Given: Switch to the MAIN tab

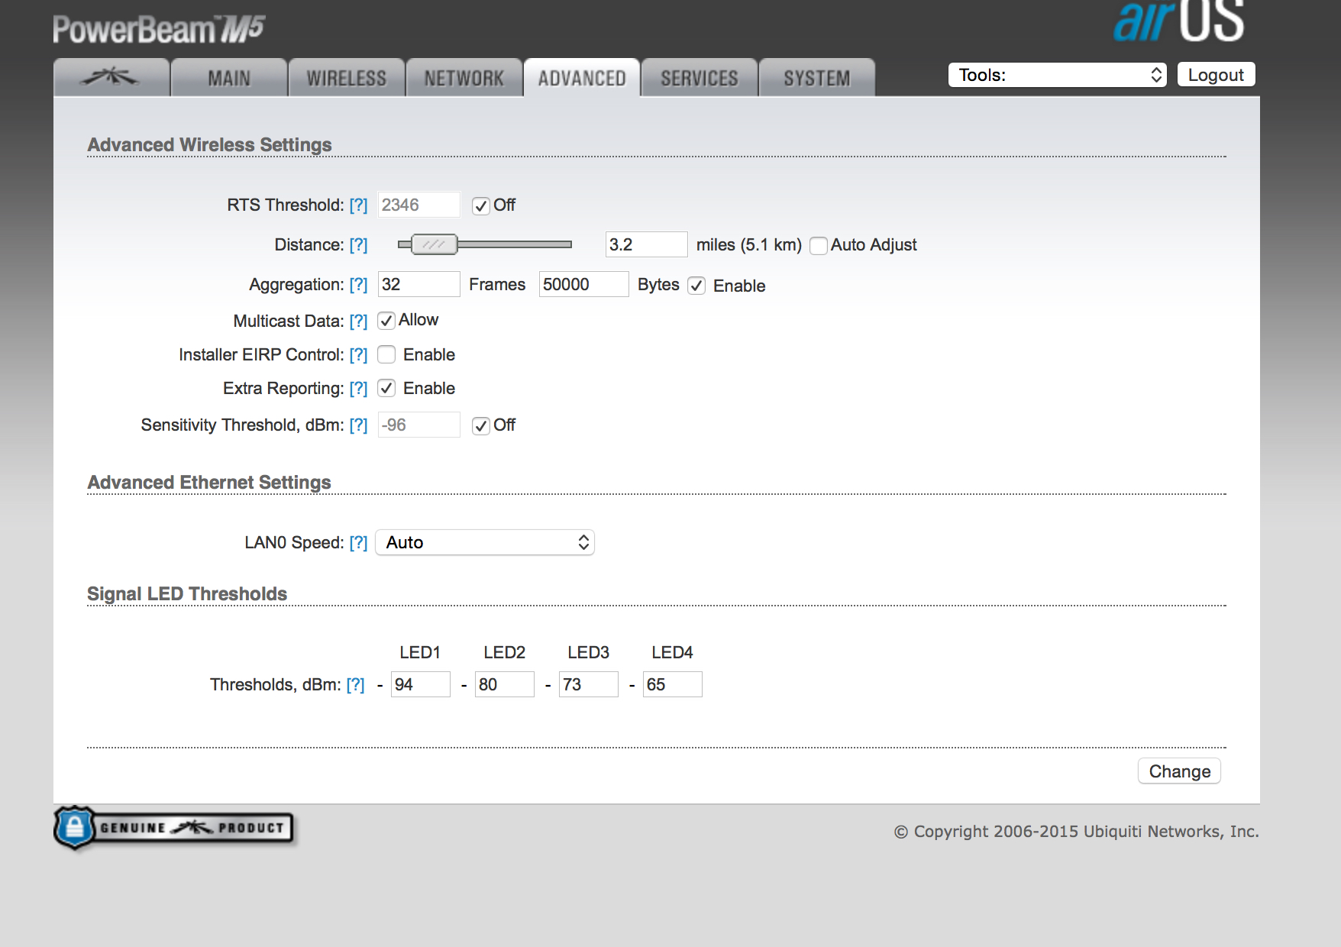Looking at the screenshot, I should [x=229, y=77].
